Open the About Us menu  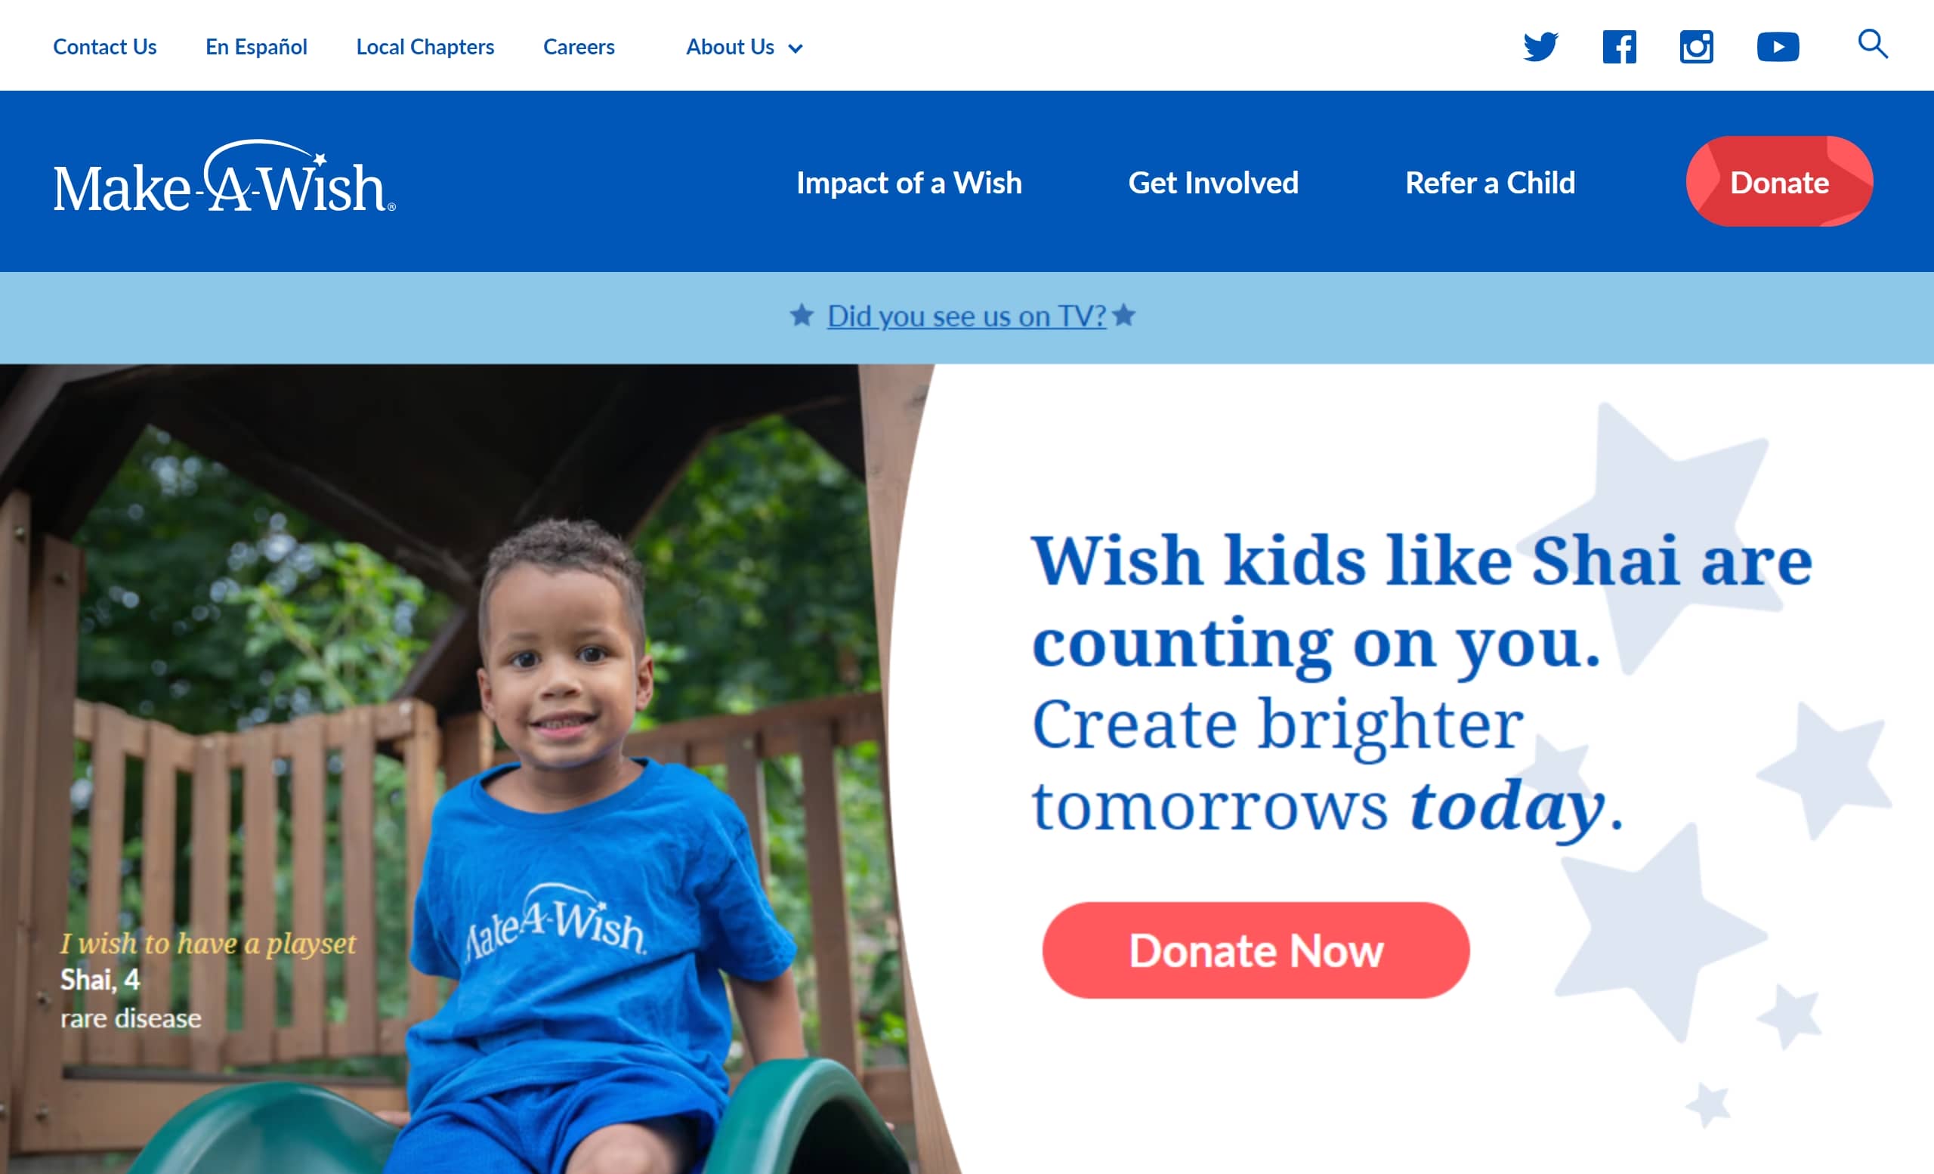click(x=730, y=47)
